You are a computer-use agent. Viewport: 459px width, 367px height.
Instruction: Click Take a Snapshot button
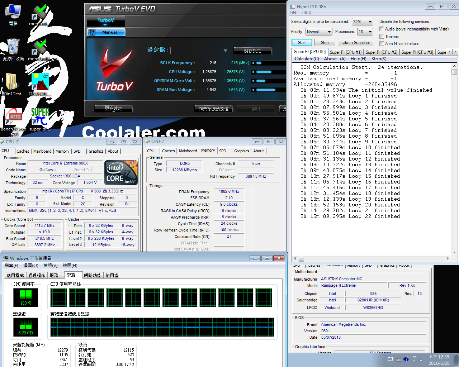(355, 43)
